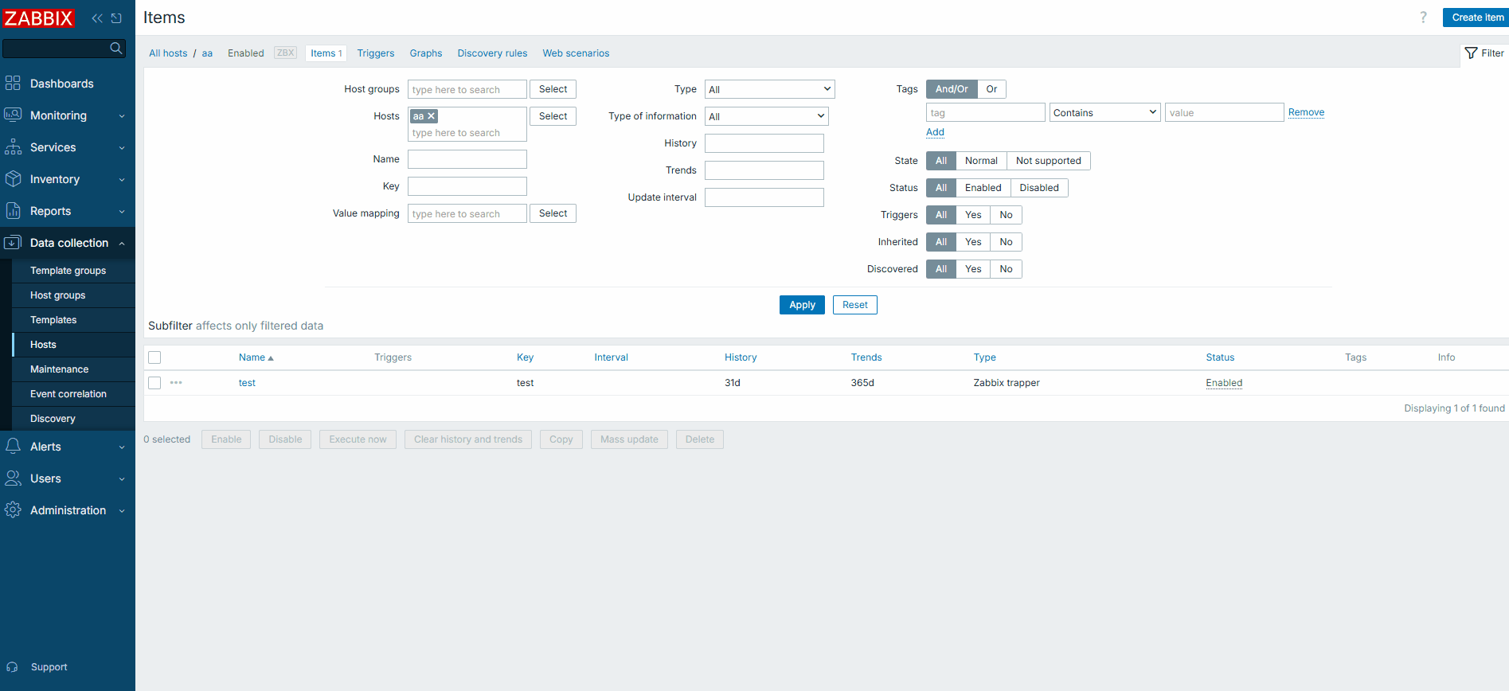Open the help question mark icon
The image size is (1509, 691).
1423,18
